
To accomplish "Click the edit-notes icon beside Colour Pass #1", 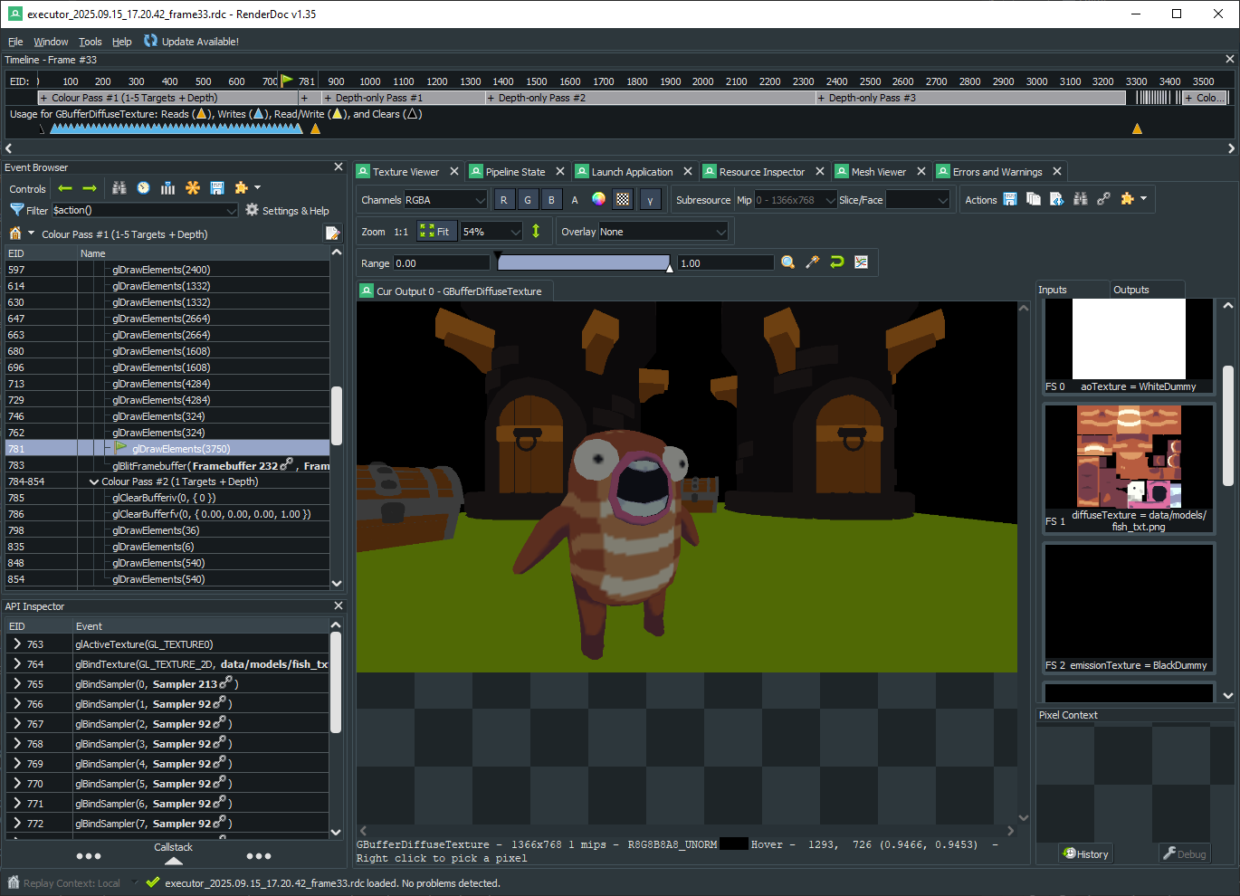I will [332, 234].
